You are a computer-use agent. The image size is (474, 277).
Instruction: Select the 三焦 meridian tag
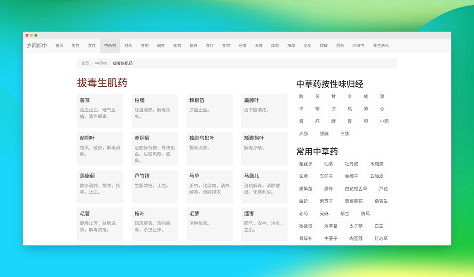tap(344, 133)
